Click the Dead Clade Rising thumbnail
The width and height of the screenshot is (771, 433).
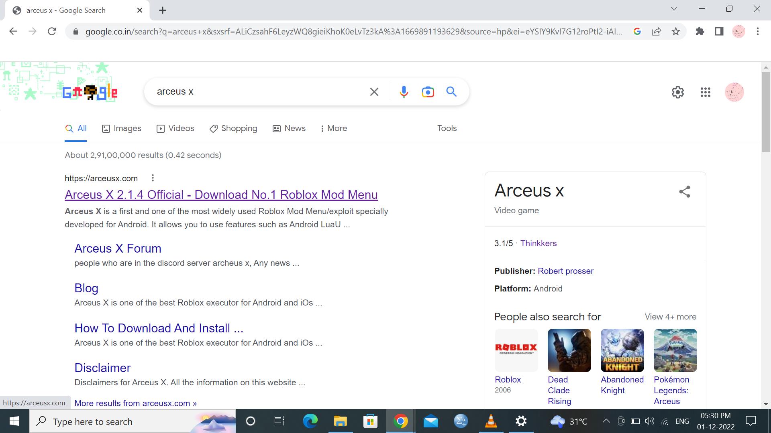[x=569, y=350]
